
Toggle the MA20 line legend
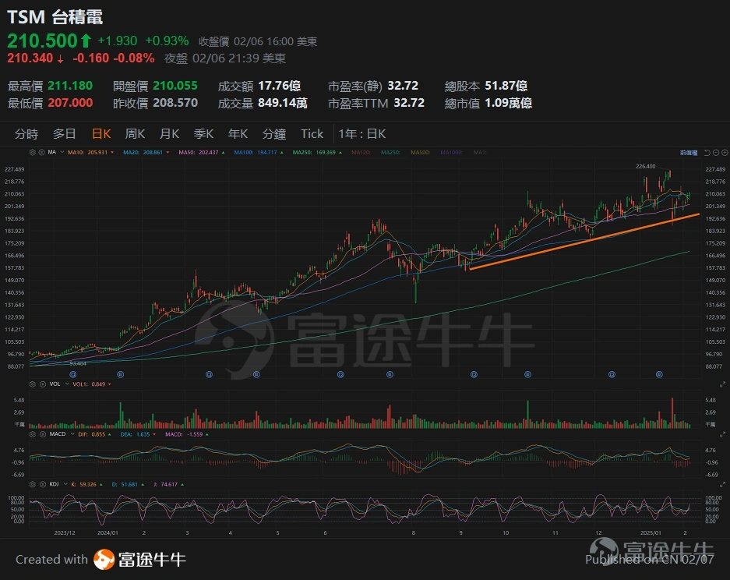tap(146, 152)
